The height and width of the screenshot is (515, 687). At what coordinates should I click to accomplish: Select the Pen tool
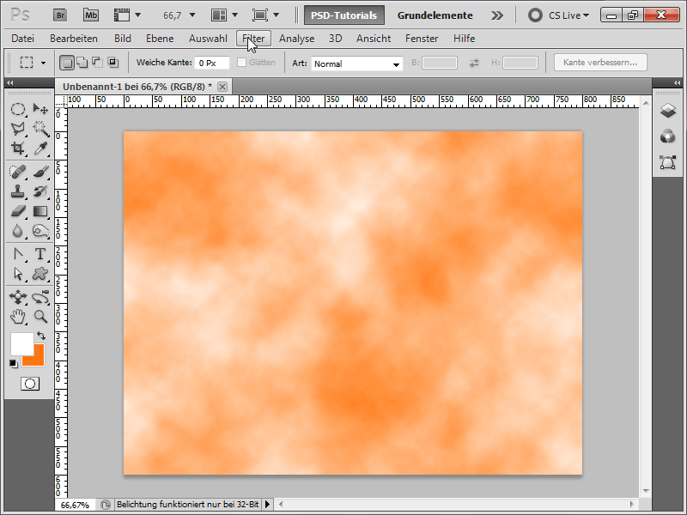18,254
